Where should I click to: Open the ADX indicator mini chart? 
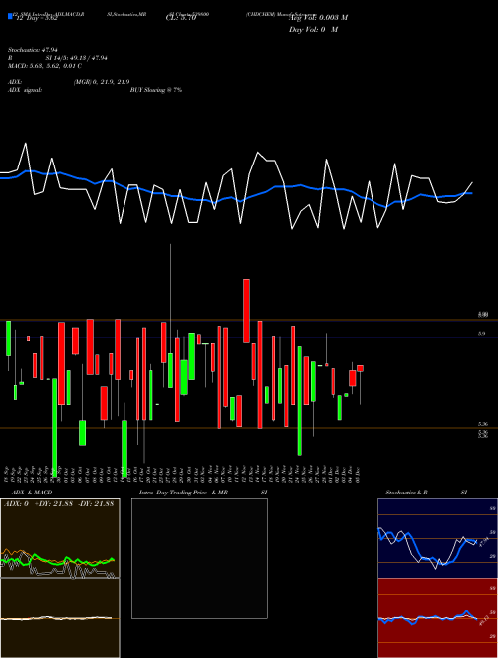click(60, 538)
